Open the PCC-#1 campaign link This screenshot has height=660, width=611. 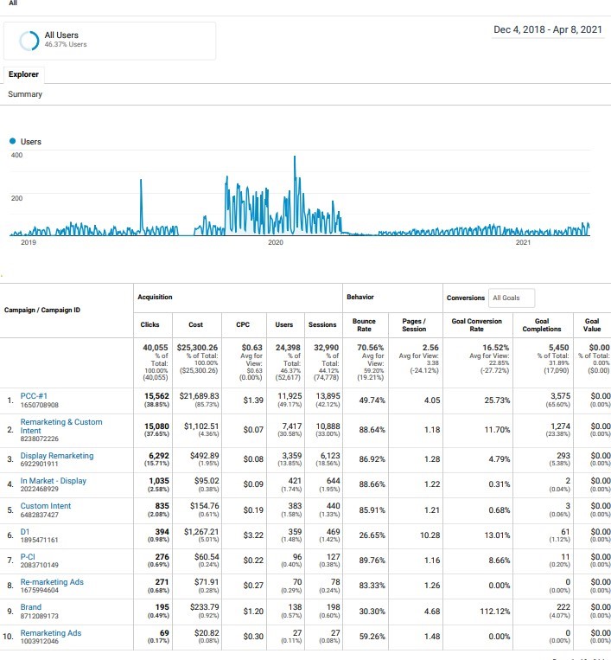coord(34,396)
